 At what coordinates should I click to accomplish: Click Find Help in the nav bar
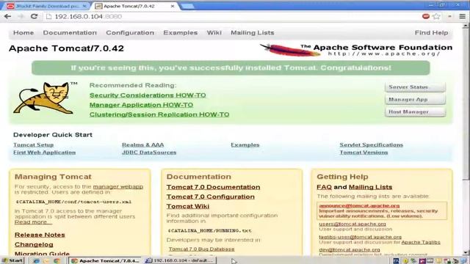431,32
